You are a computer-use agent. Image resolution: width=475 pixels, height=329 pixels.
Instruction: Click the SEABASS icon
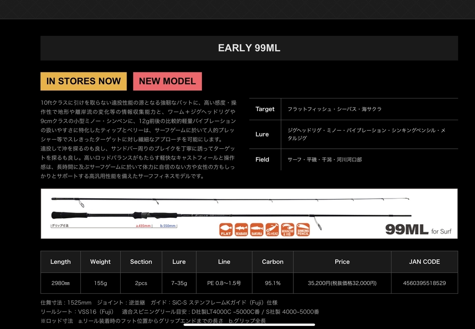241,230
